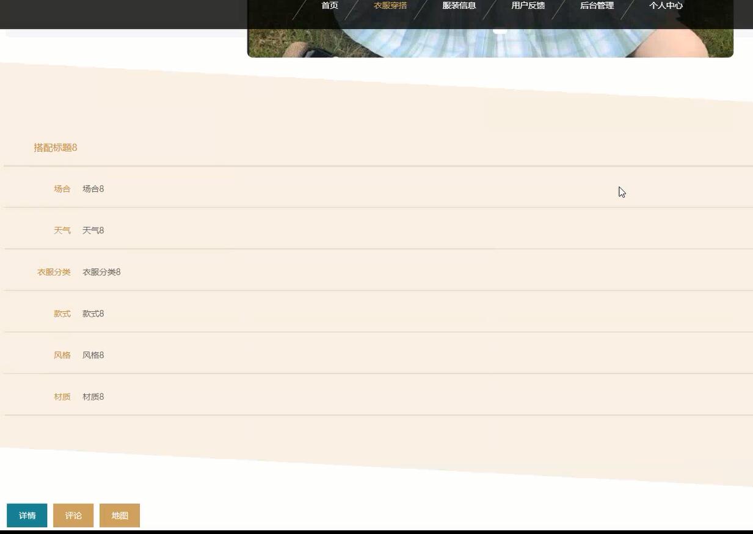Click the 材质 field label
The width and height of the screenshot is (753, 534).
(62, 397)
